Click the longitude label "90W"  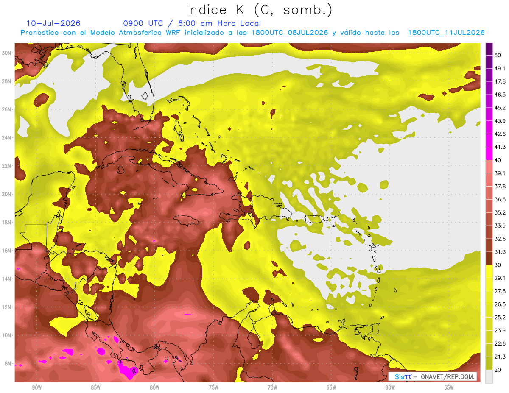point(36,387)
